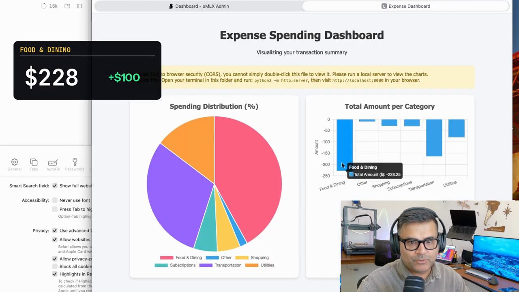Toggle Other legend swatch in pie chart

pyautogui.click(x=212, y=258)
